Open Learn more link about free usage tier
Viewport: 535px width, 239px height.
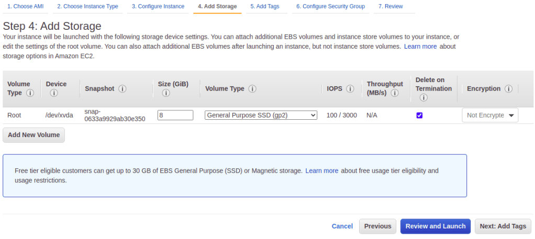pos(321,171)
